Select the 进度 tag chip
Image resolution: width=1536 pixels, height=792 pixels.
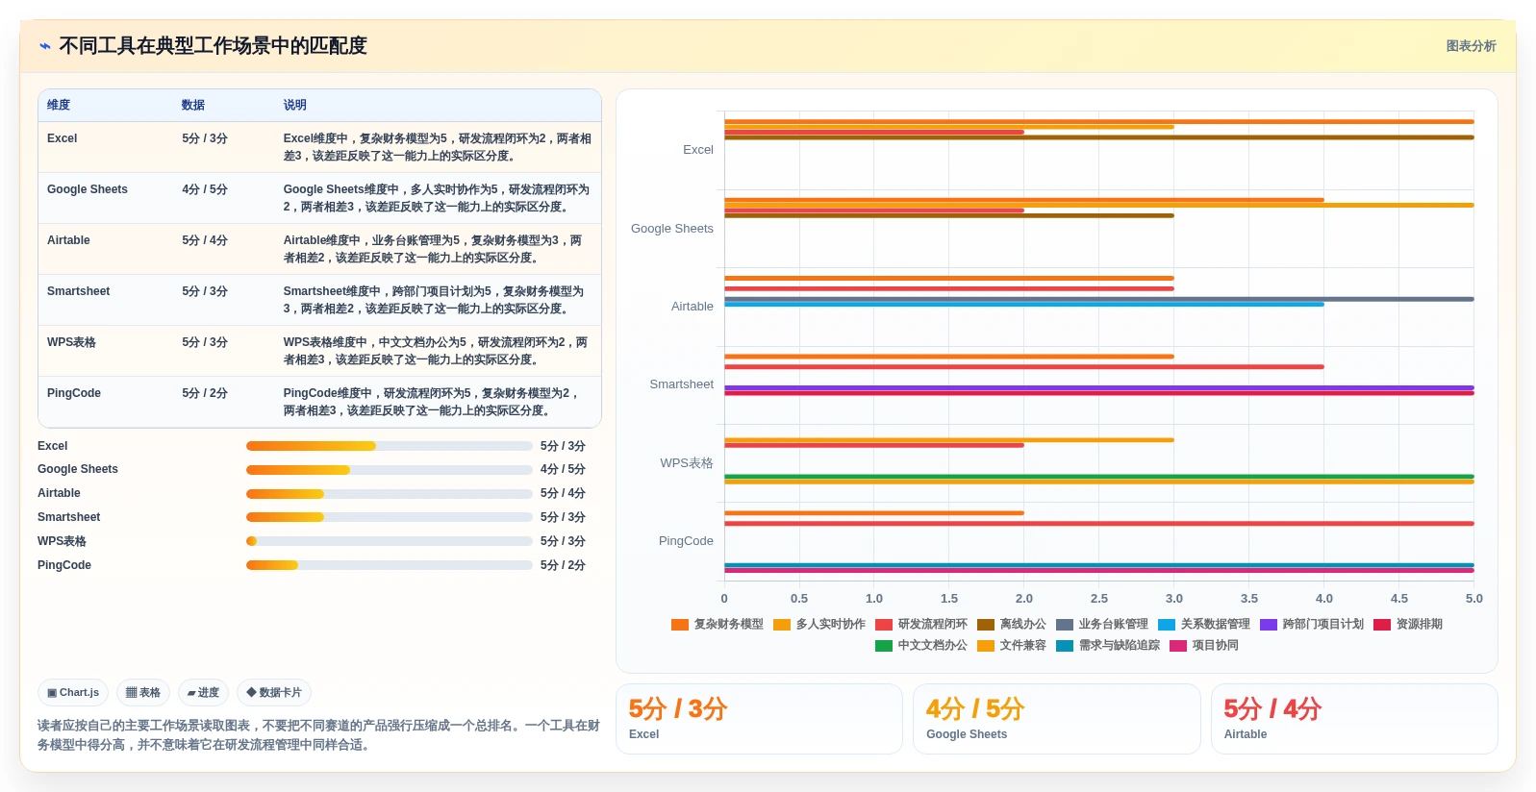(x=203, y=692)
